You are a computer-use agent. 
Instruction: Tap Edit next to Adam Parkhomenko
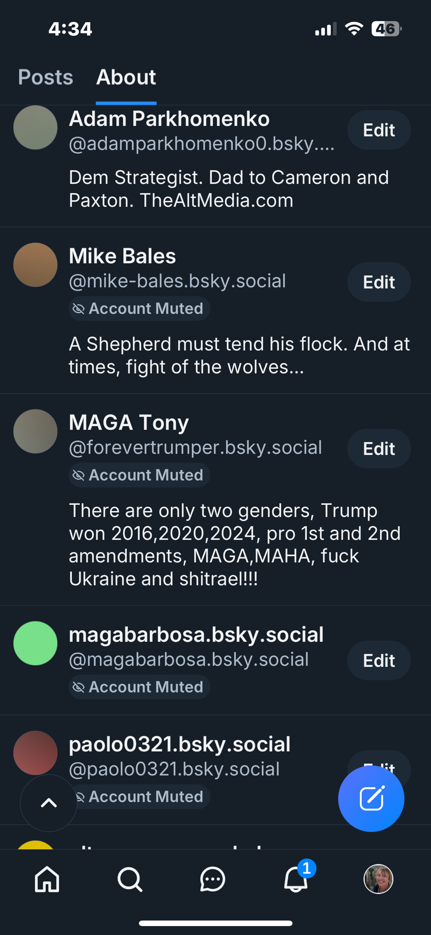pos(379,130)
